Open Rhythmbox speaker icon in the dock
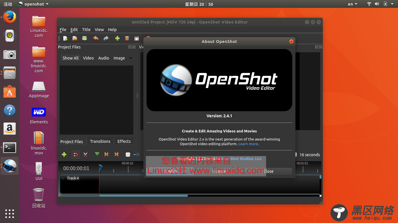The width and height of the screenshot is (398, 223). 10,36
